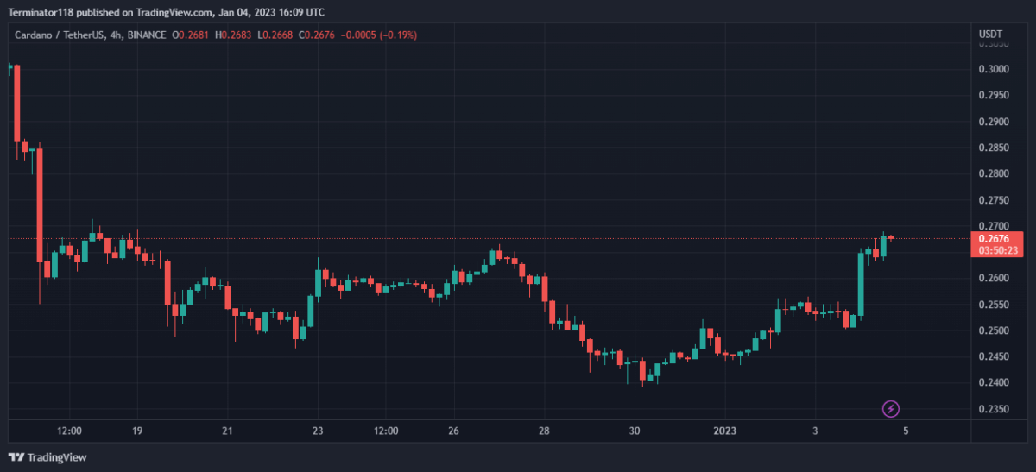Click the Cardano / TetherUS symbol title
Viewport: 1036px width, 472px height.
coord(56,35)
